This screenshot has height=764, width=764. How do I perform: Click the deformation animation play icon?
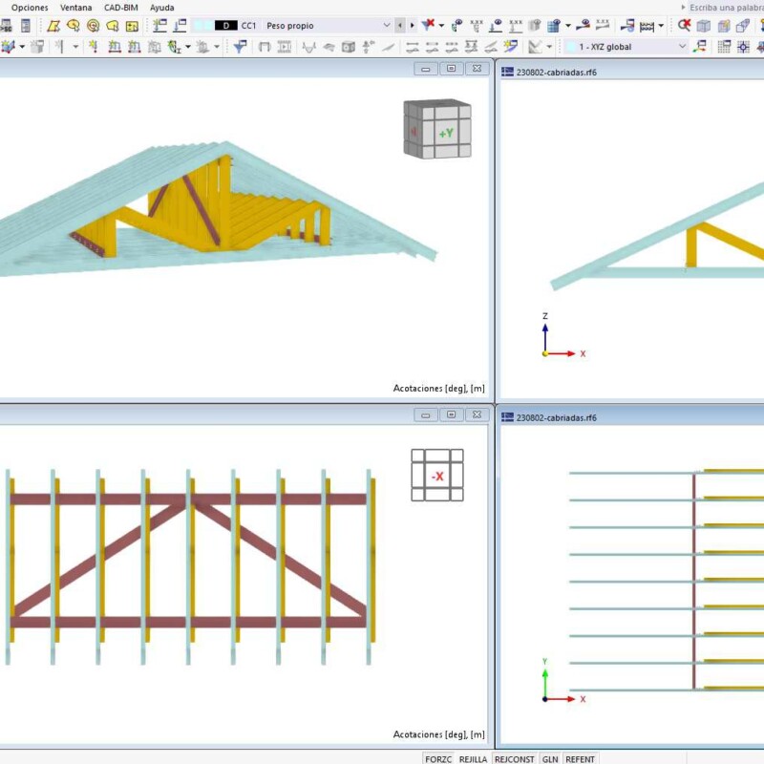[x=285, y=47]
